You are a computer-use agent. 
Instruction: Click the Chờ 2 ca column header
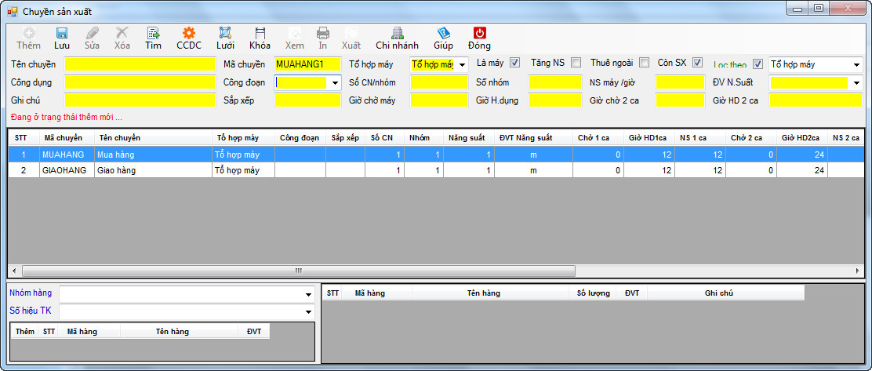pyautogui.click(x=751, y=138)
